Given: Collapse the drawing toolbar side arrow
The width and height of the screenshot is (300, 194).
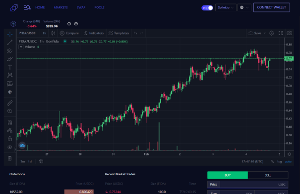Looking at the screenshot, I should click(x=15, y=150).
